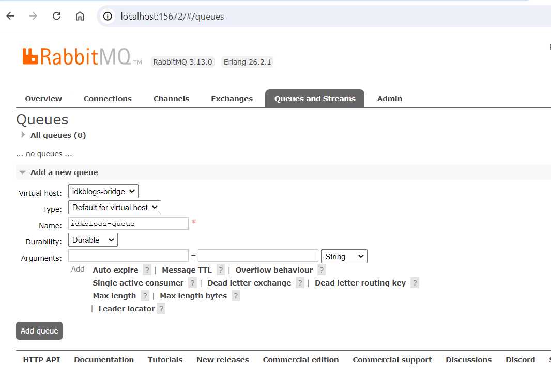Click the Erlang 26.2.1 version badge
This screenshot has height=380, width=551.
coord(248,62)
